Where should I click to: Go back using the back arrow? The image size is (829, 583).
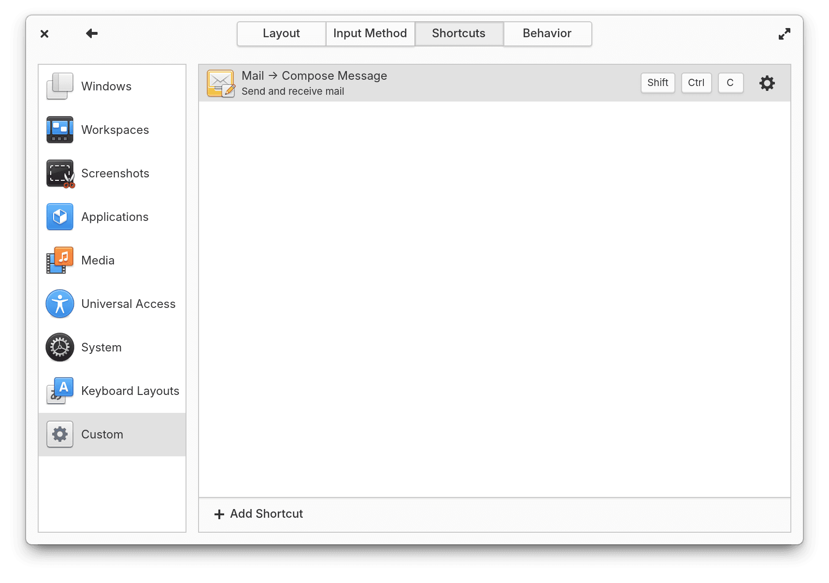pyautogui.click(x=91, y=33)
